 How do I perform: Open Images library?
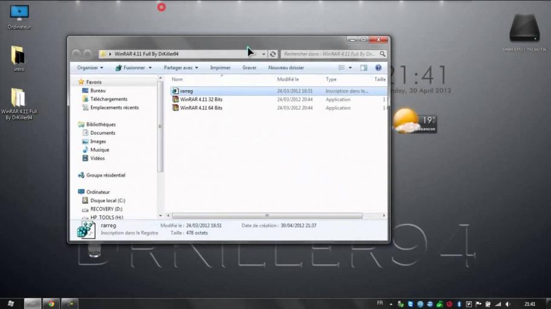(98, 141)
